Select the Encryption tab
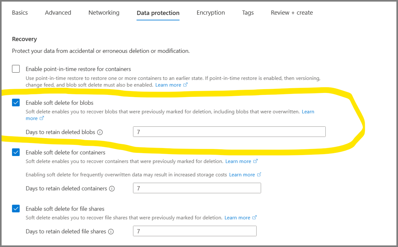 click(210, 13)
